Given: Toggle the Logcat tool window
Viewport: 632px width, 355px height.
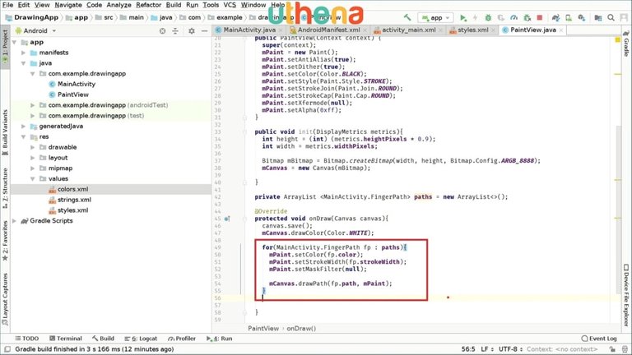Looking at the screenshot, I should (144, 338).
